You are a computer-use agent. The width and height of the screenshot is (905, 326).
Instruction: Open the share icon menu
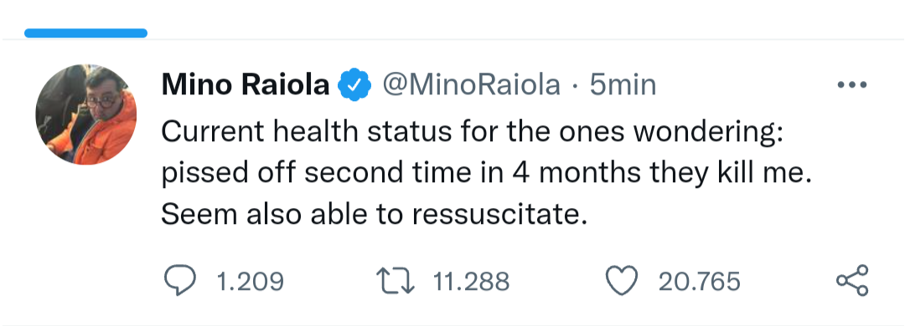click(852, 281)
